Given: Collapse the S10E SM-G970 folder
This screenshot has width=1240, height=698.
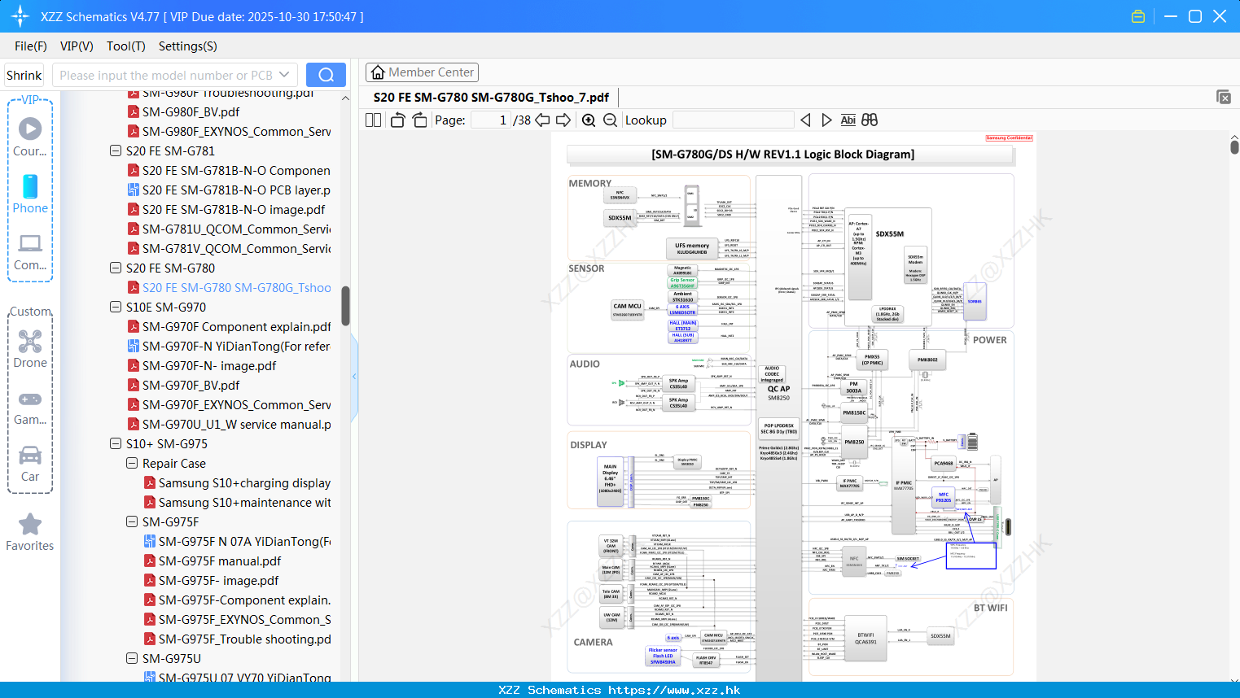Looking at the screenshot, I should click(x=116, y=308).
